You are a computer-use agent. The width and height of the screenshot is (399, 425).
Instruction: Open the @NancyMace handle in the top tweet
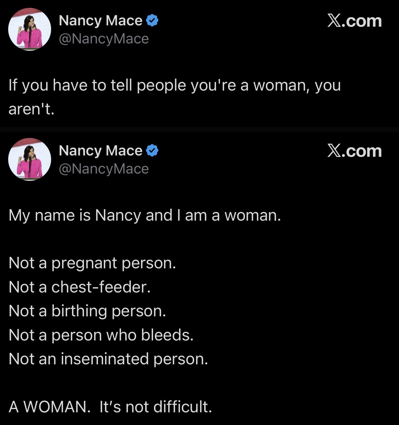tap(104, 39)
